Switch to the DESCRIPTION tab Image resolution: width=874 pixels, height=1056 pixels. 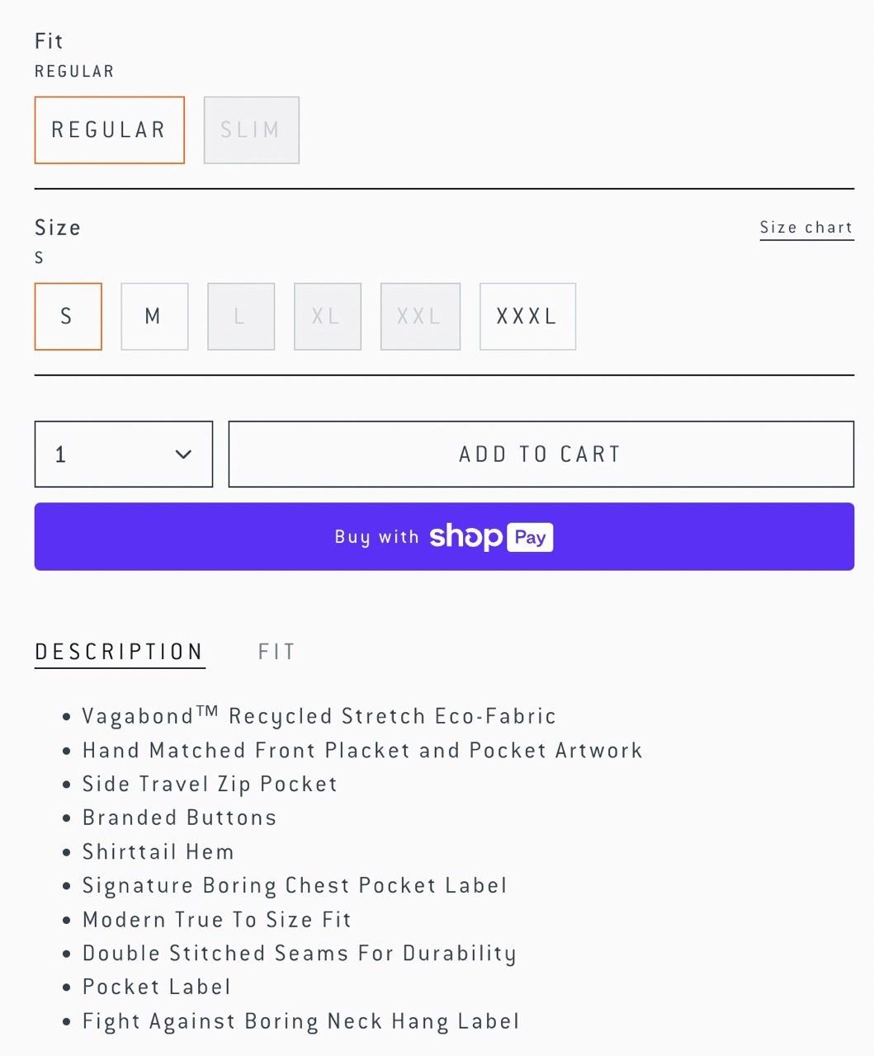[120, 652]
